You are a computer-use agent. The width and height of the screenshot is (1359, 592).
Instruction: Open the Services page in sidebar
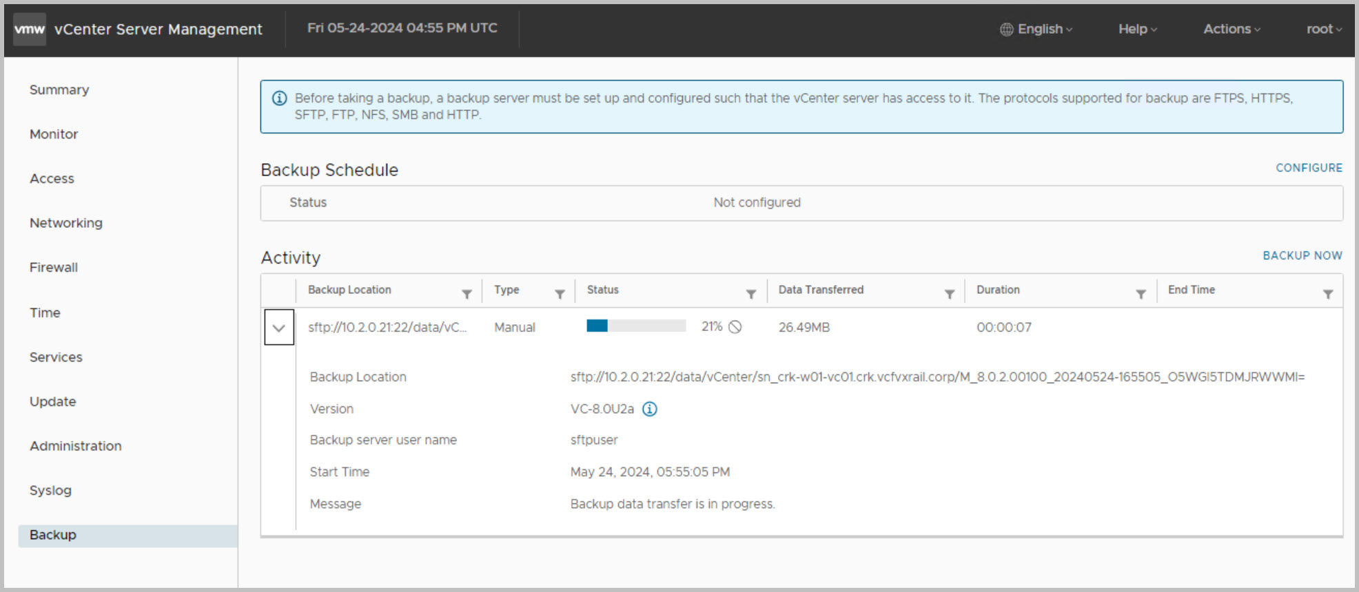coord(56,357)
